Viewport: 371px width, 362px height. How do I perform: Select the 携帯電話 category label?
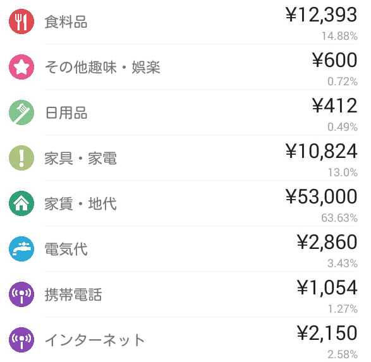[73, 294]
